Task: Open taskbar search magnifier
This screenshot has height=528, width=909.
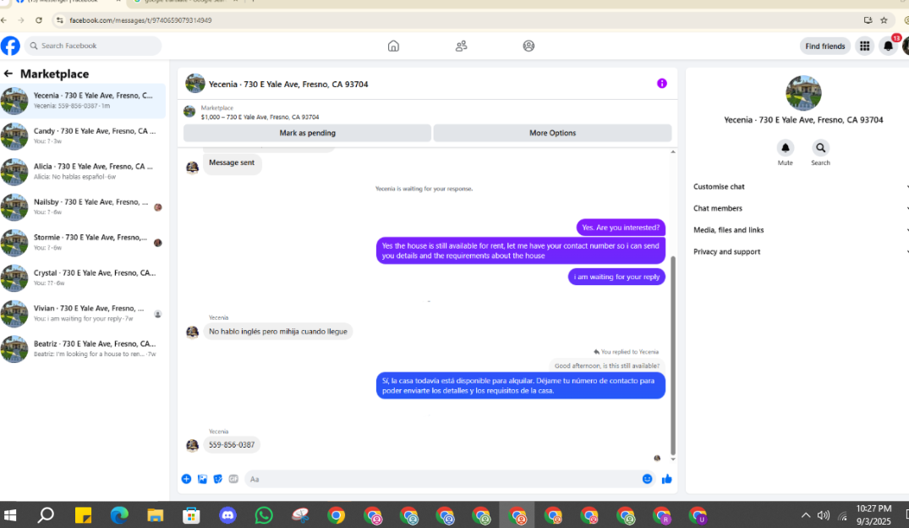Action: point(46,515)
